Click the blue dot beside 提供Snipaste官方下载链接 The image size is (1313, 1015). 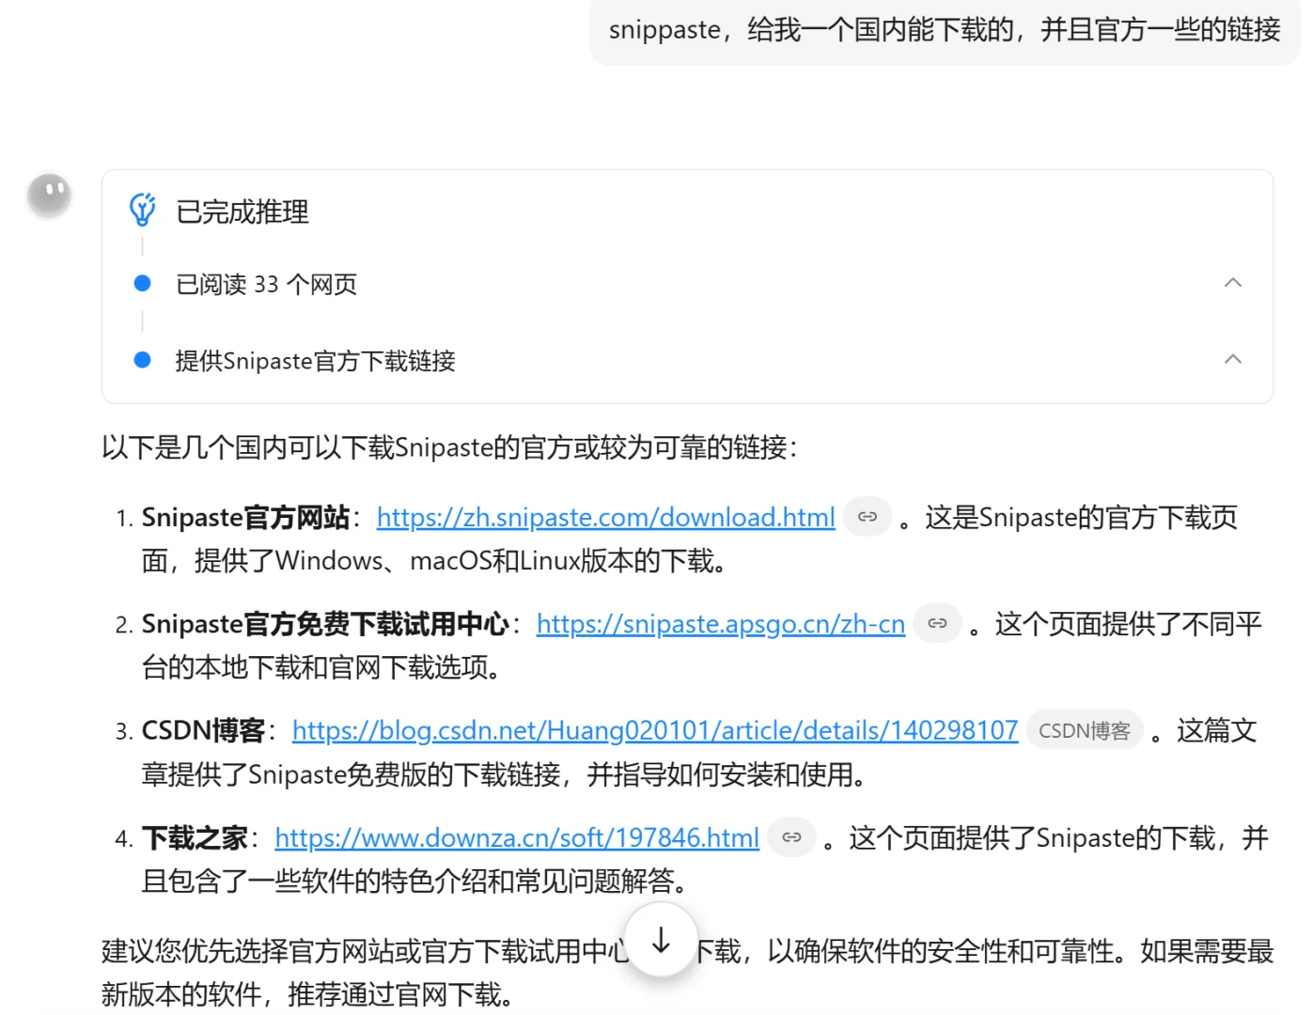point(142,360)
